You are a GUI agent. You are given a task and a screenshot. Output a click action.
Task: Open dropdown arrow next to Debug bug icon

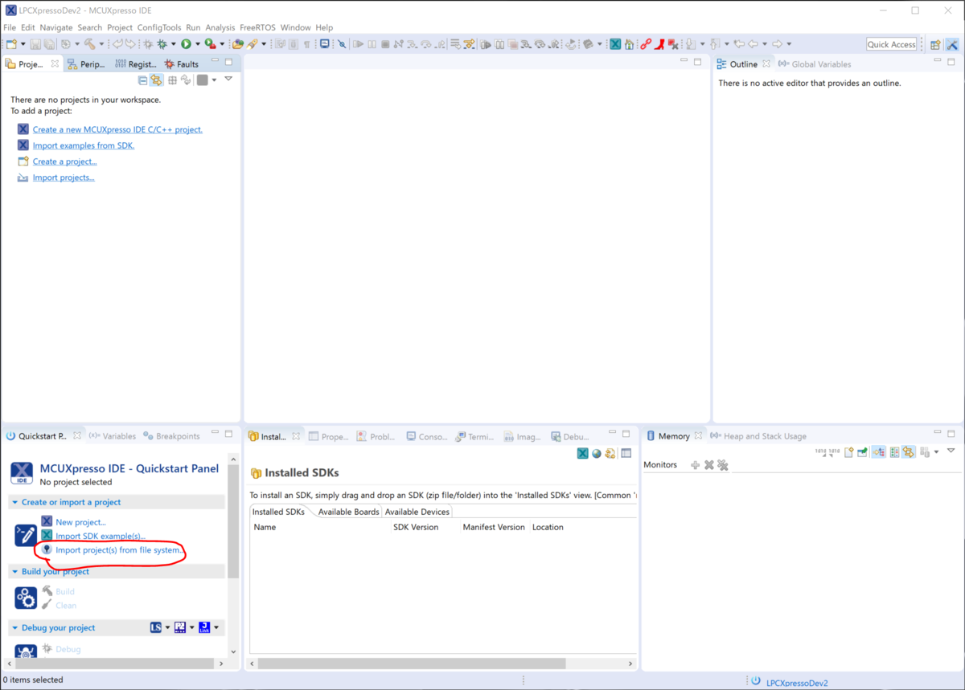[173, 44]
